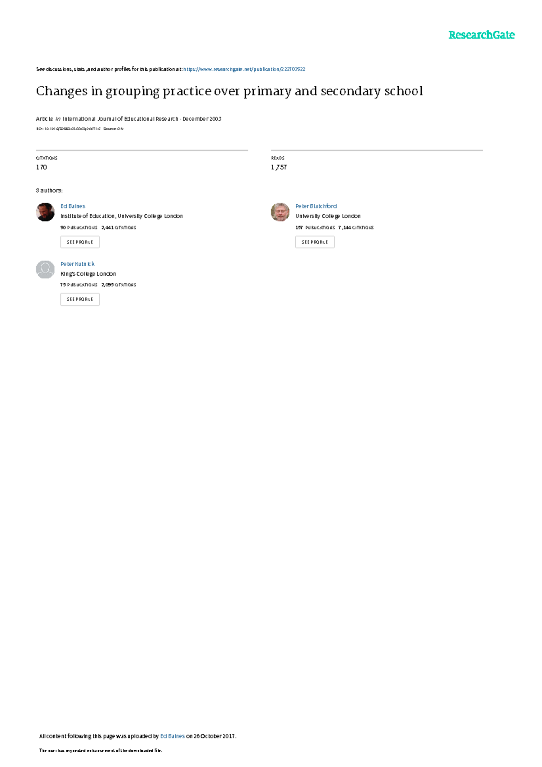542x767 pixels.
Task: Click the International Journal of Educational Research text
Action: click(x=121, y=119)
